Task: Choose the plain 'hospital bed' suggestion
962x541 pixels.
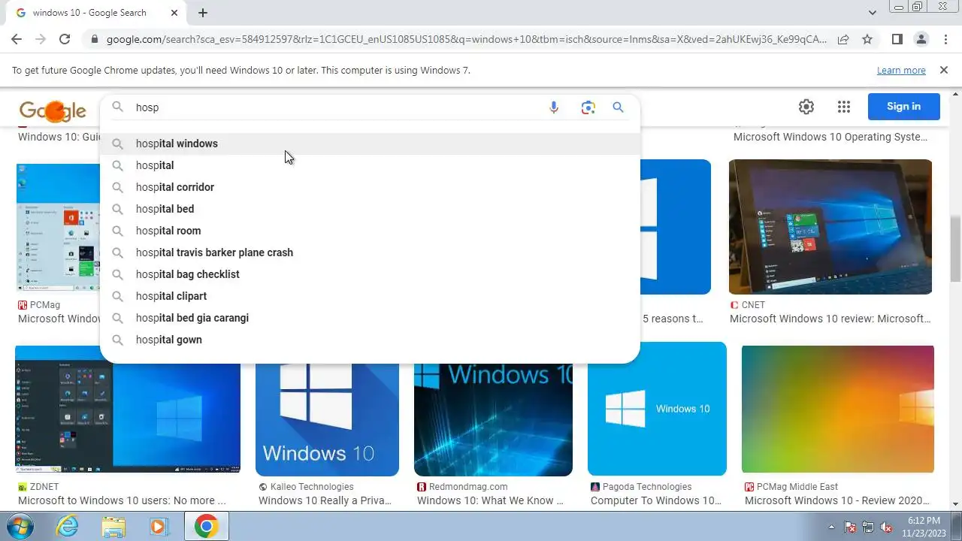Action: click(370, 209)
